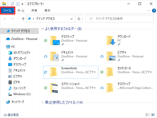
Task: Select the ドキュメント folder icon
Action: (x=54, y=56)
